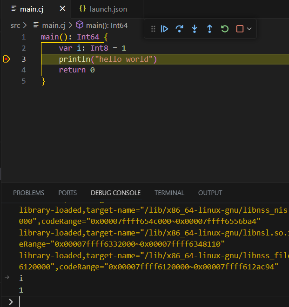This screenshot has width=289, height=307.
Task: Show the PROBLEMS panel tab
Action: [28, 193]
